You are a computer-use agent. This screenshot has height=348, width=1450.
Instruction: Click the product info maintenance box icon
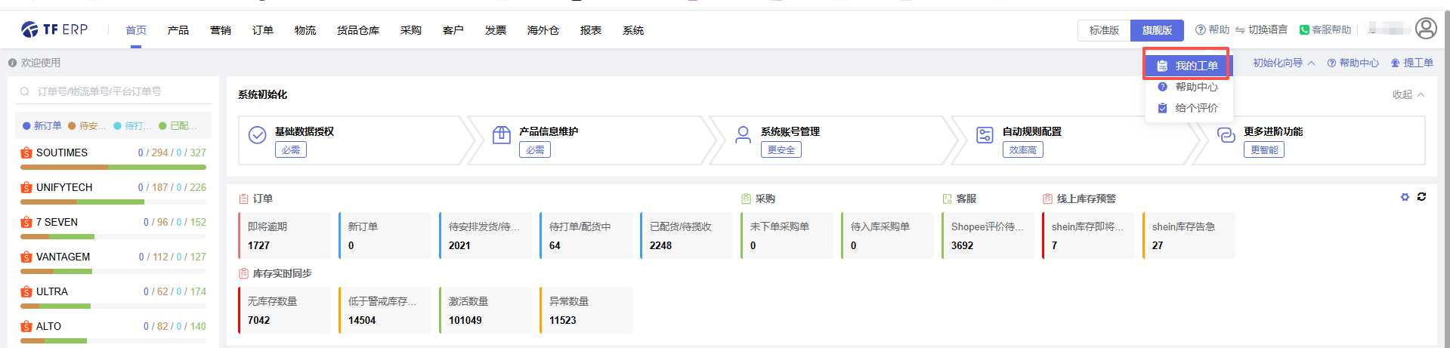click(501, 135)
